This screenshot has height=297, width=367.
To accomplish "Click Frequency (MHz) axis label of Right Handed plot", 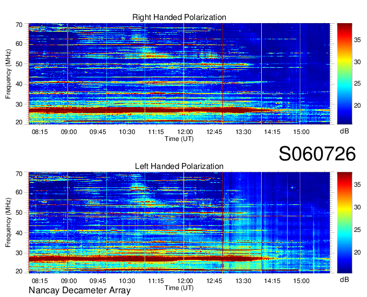I will pos(8,74).
